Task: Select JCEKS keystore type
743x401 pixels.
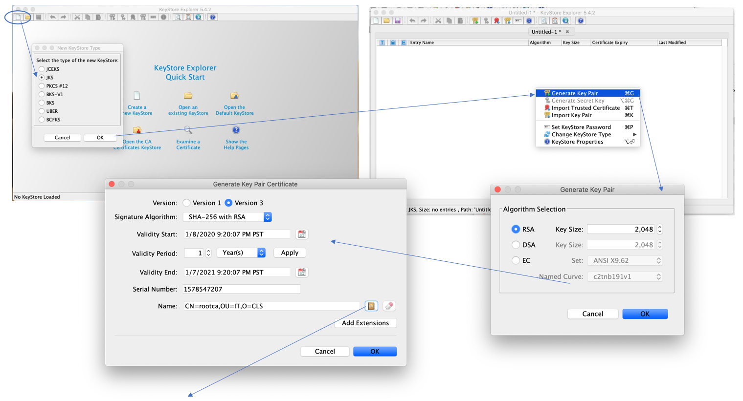Action: click(x=42, y=69)
